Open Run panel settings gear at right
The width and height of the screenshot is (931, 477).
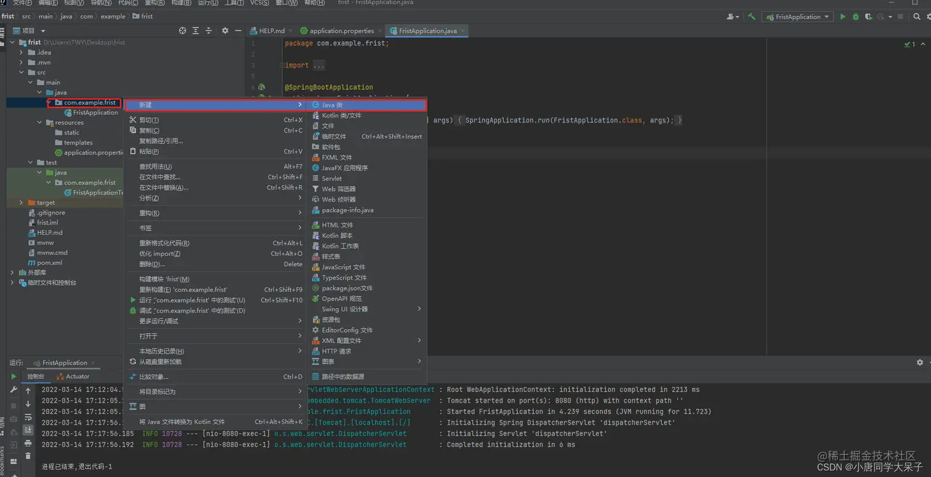coord(920,363)
